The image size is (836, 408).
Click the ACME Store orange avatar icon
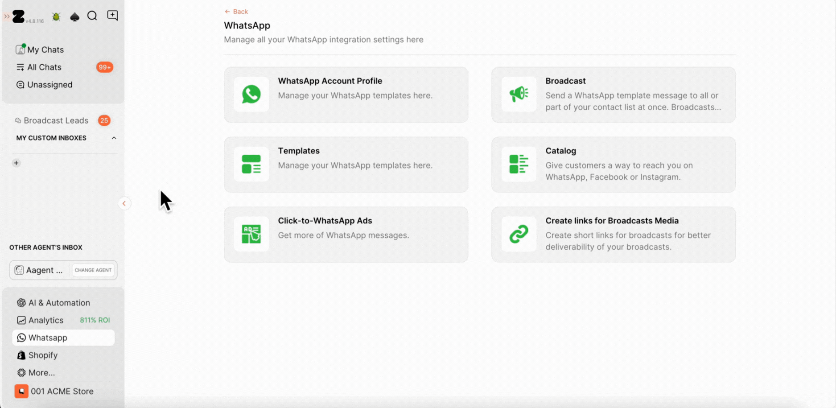(21, 391)
